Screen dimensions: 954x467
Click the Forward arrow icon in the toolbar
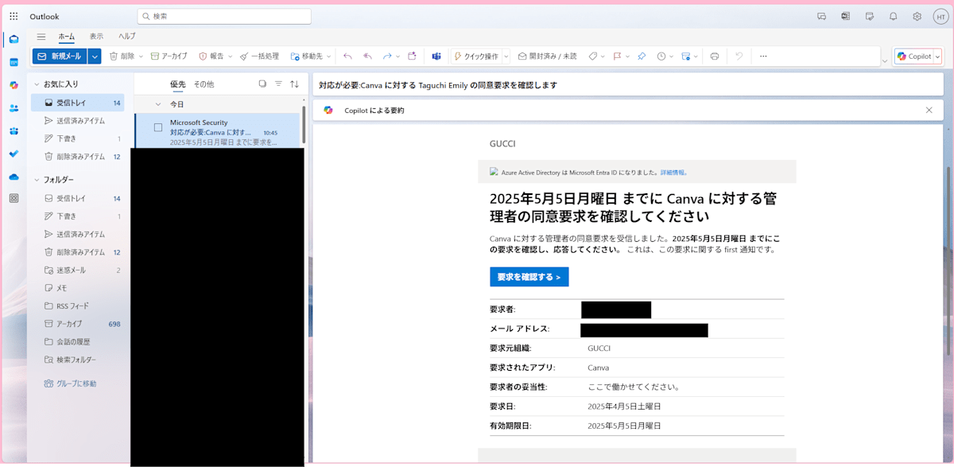coord(387,56)
